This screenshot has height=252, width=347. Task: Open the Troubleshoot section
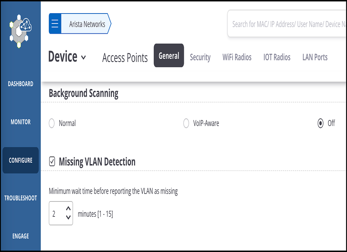(x=20, y=198)
